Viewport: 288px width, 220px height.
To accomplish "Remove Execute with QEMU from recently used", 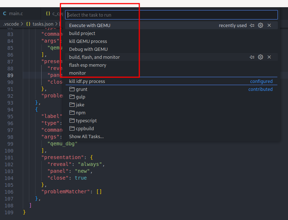I will pos(269,26).
